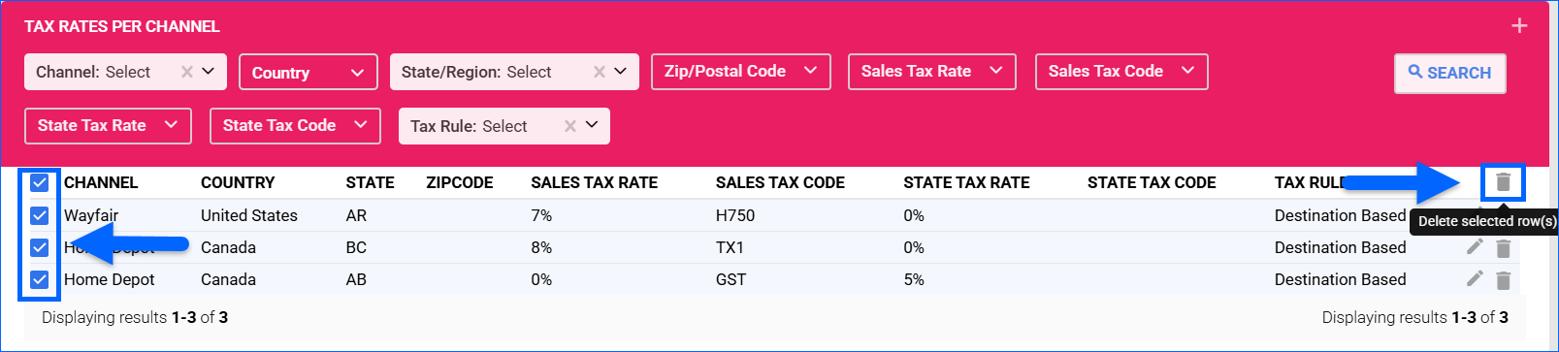Delete the Home Depot AB row

1503,280
